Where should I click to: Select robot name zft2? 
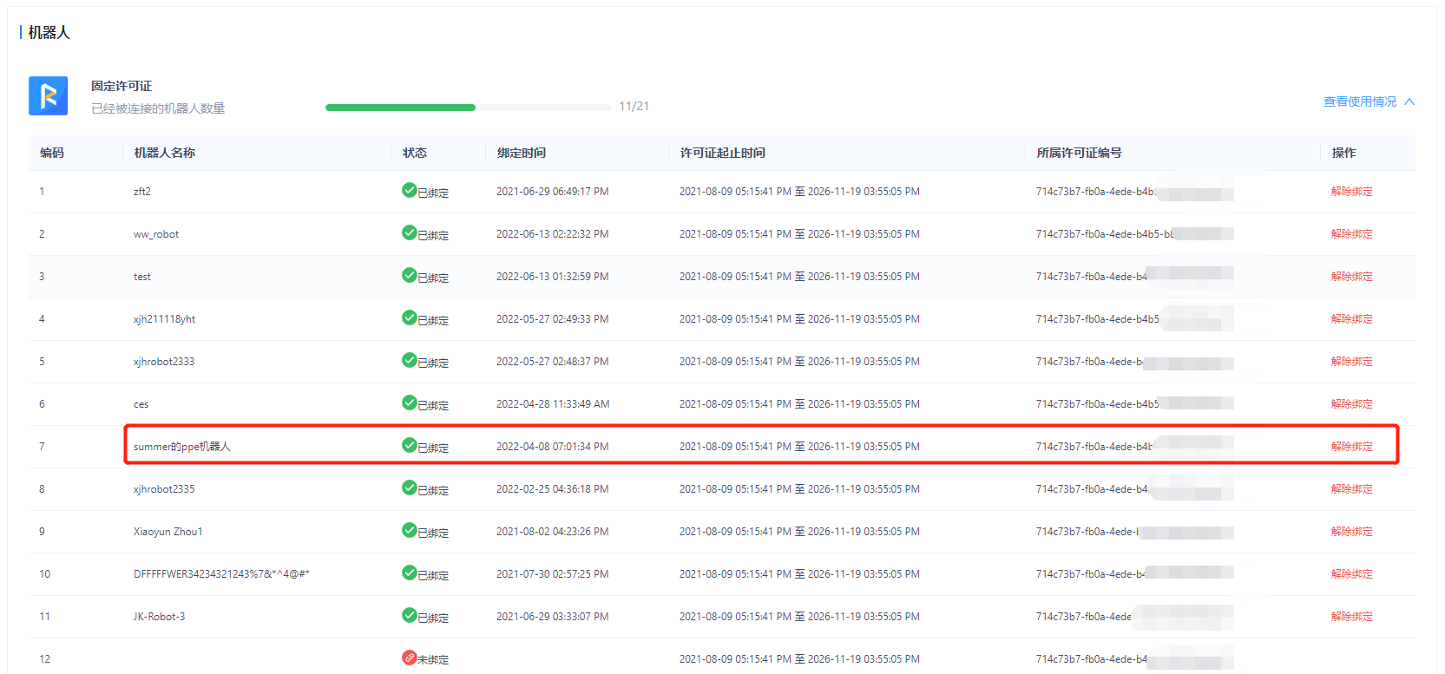pos(142,192)
